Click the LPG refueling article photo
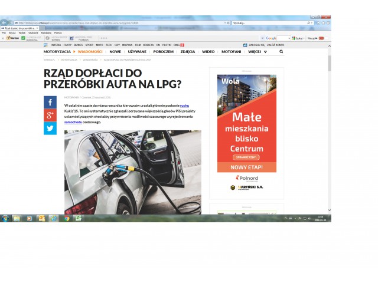 point(132,172)
